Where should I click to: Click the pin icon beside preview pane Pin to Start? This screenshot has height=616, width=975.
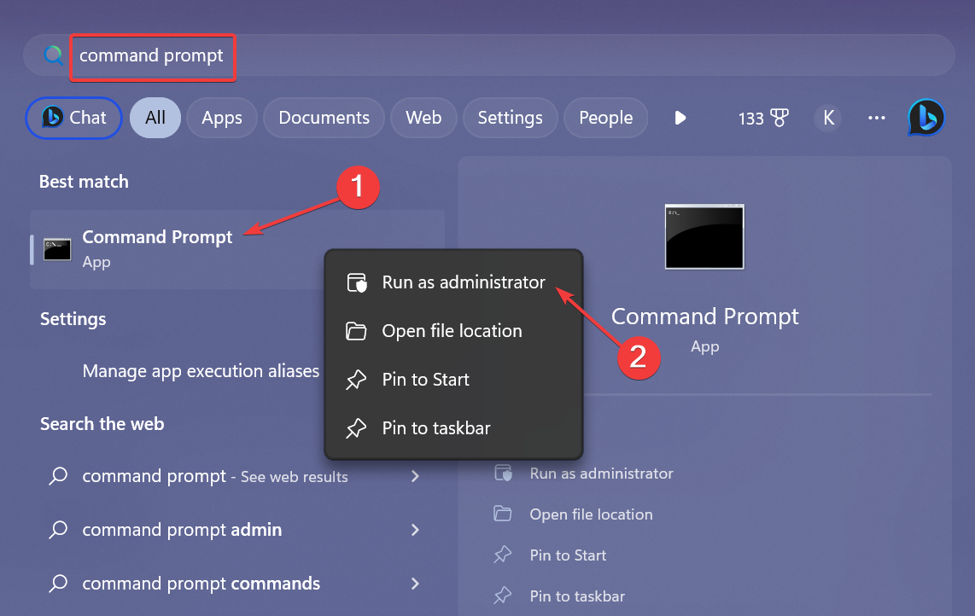tap(502, 555)
